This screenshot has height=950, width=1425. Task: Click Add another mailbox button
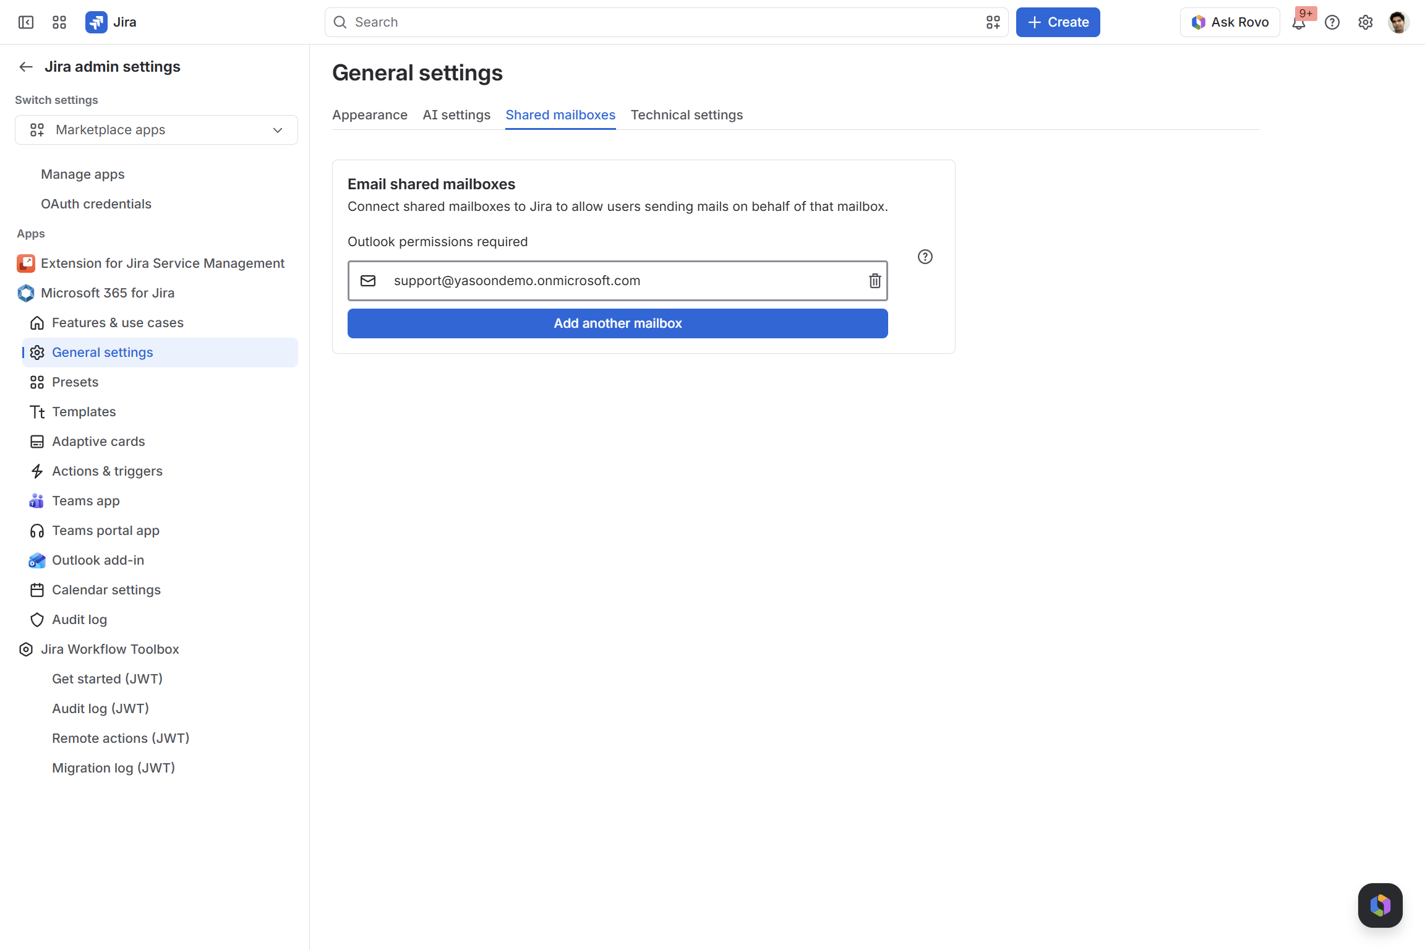[618, 323]
